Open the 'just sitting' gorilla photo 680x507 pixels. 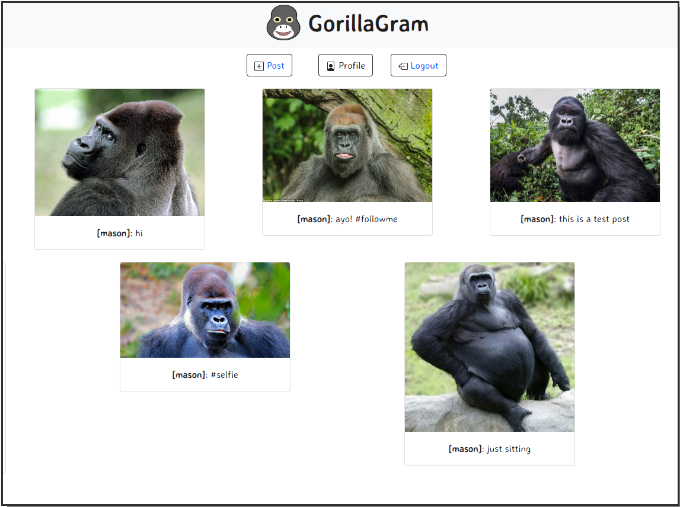(489, 346)
